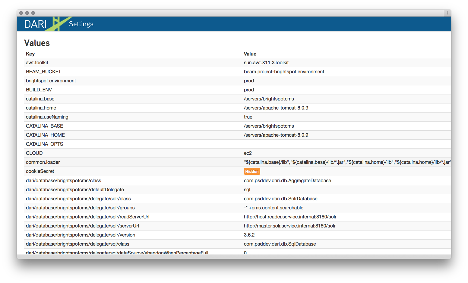Select the /servers/brightspotcms value for CATALINA_BASE
This screenshot has width=468, height=283.
pyautogui.click(x=269, y=126)
